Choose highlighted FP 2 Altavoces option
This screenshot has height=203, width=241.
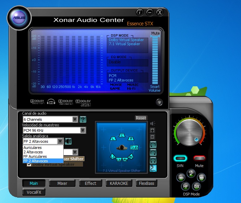pos(43,161)
